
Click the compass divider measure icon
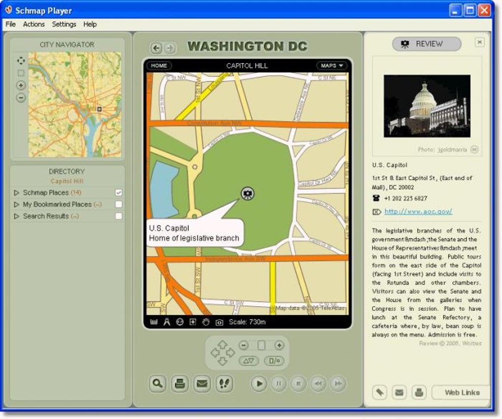(x=167, y=322)
